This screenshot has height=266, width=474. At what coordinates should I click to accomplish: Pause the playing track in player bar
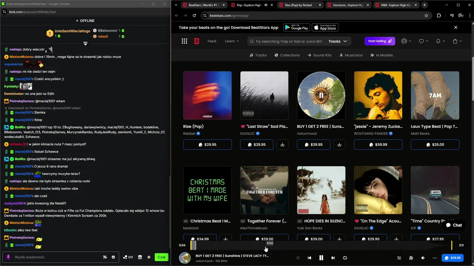pos(321,258)
